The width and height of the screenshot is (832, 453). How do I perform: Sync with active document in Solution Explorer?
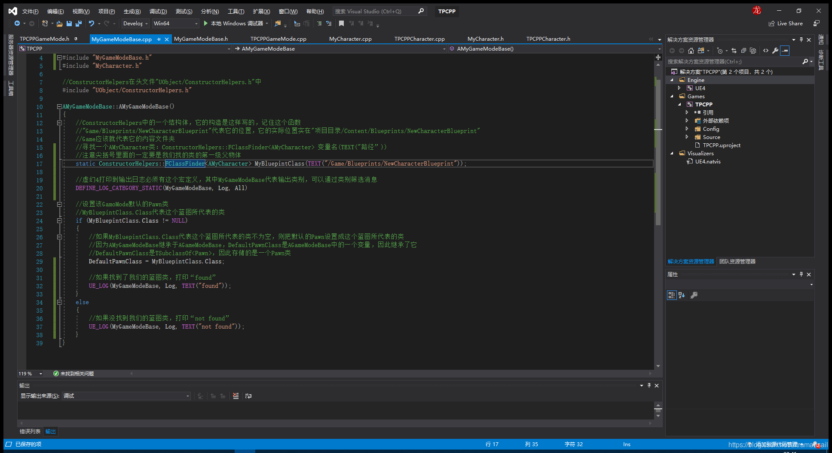coord(734,51)
